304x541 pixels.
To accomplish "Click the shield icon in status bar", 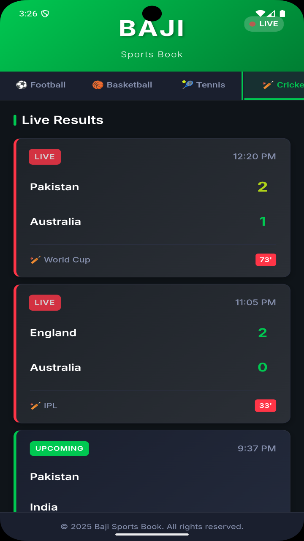I will 45,14.
